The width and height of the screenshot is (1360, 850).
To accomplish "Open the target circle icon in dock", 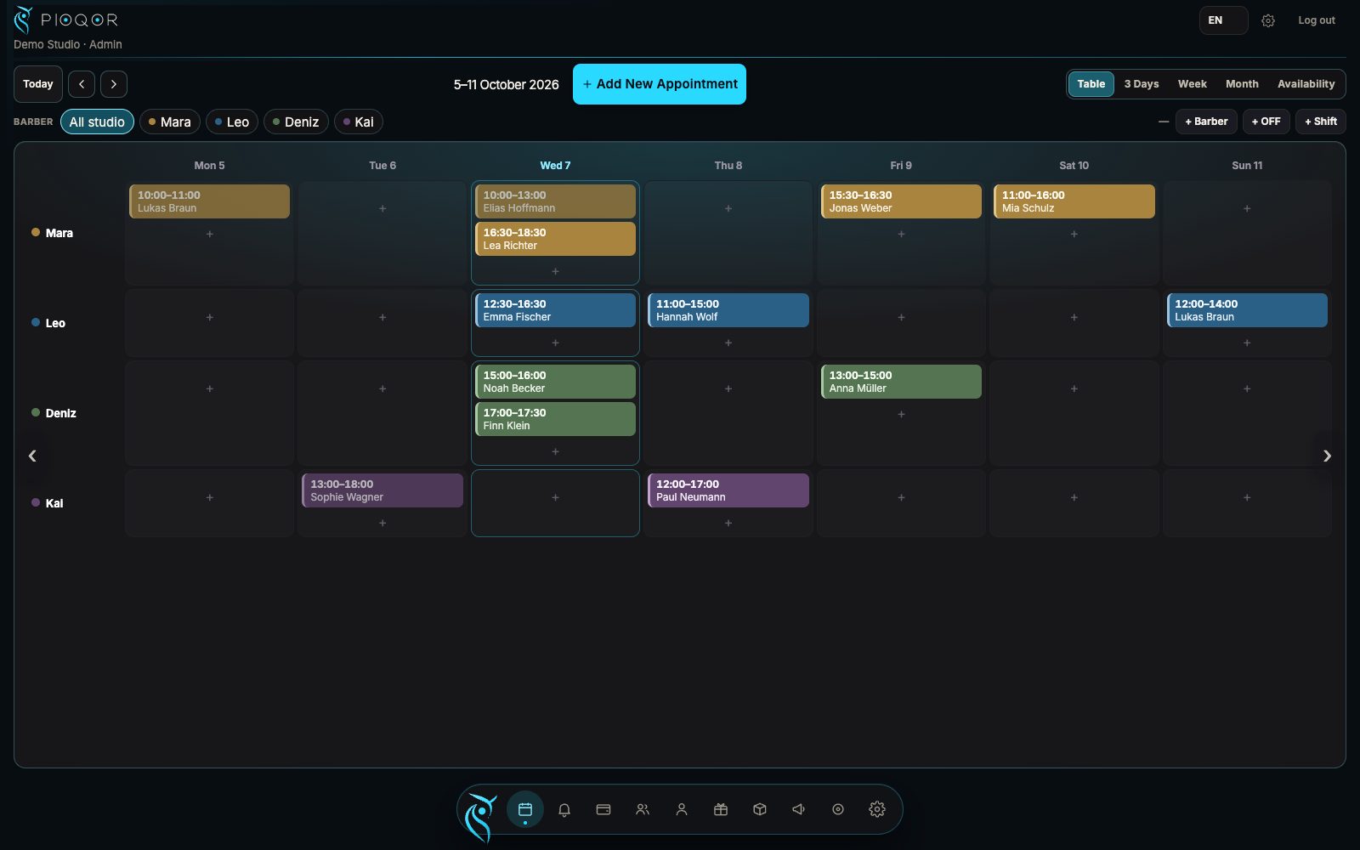I will (x=838, y=809).
